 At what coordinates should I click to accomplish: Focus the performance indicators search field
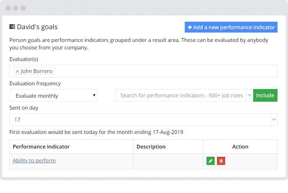181,95
